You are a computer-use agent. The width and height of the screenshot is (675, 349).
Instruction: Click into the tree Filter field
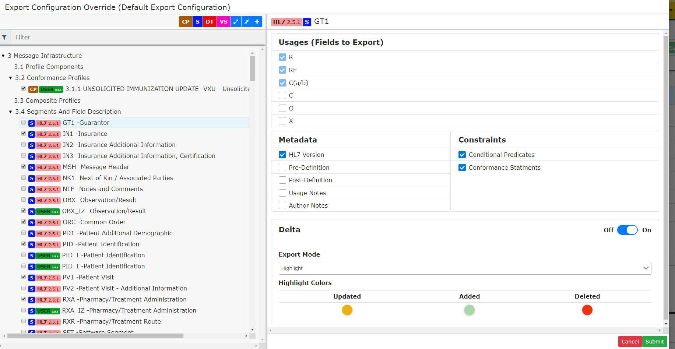(x=138, y=37)
